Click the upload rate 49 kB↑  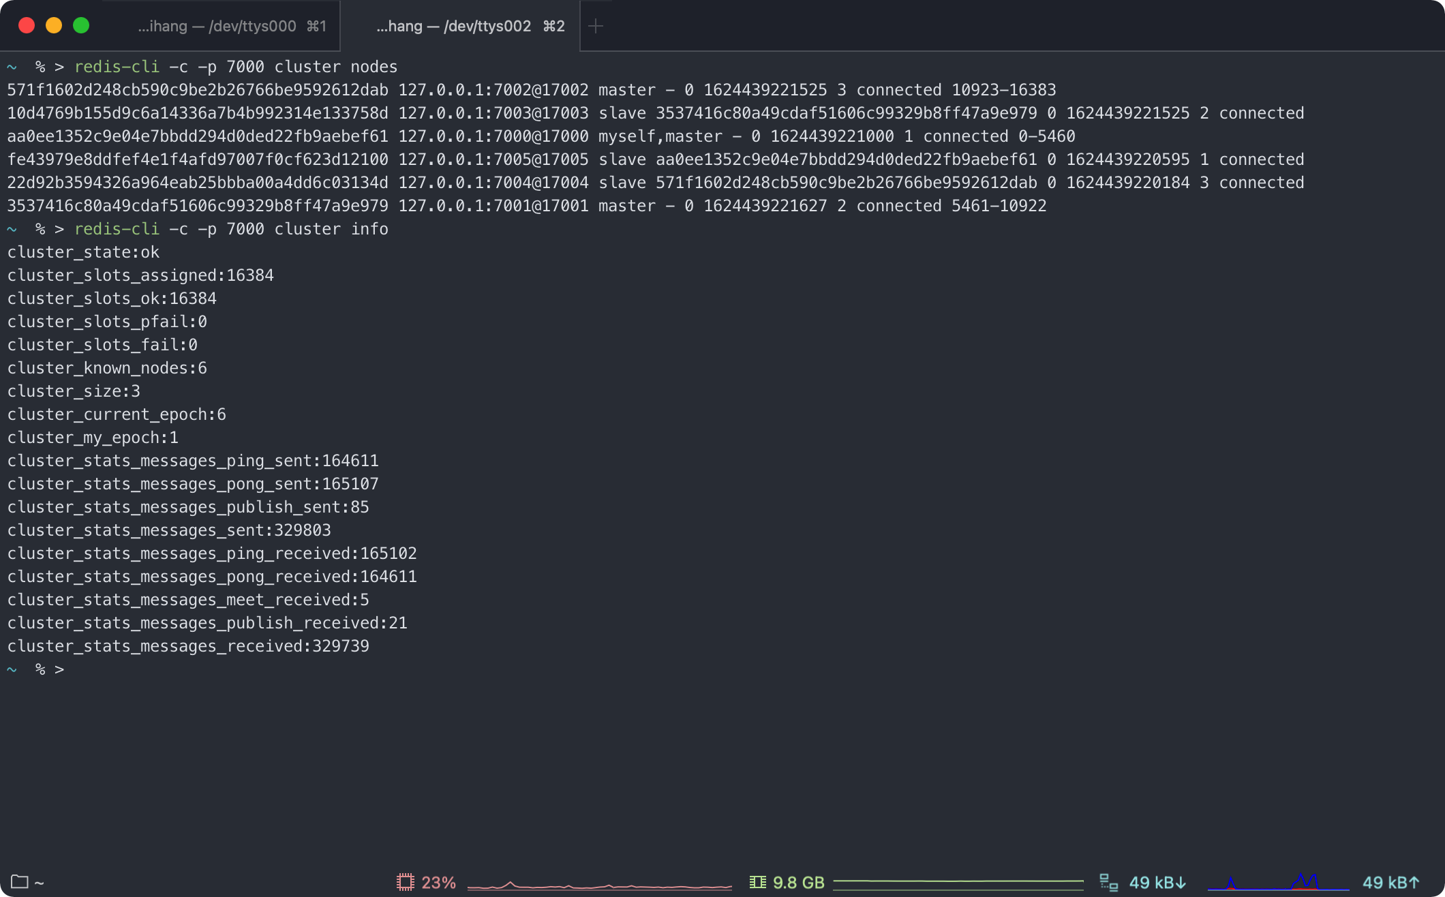(1390, 883)
